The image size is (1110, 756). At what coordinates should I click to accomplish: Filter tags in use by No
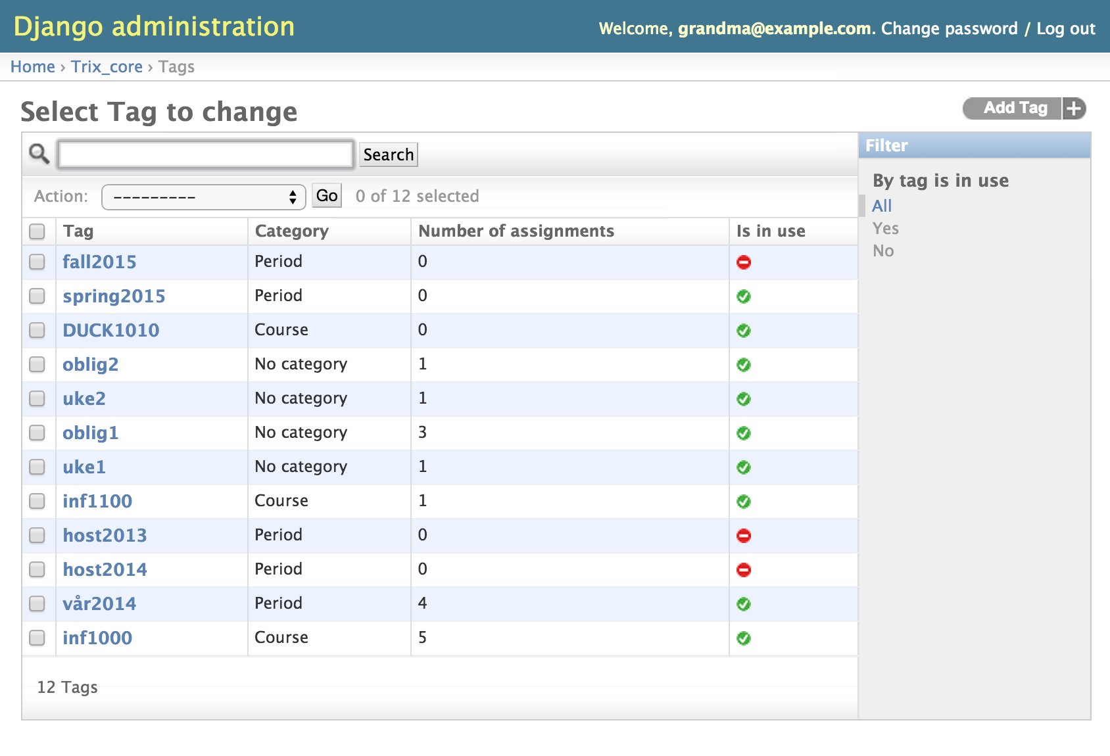pos(883,251)
